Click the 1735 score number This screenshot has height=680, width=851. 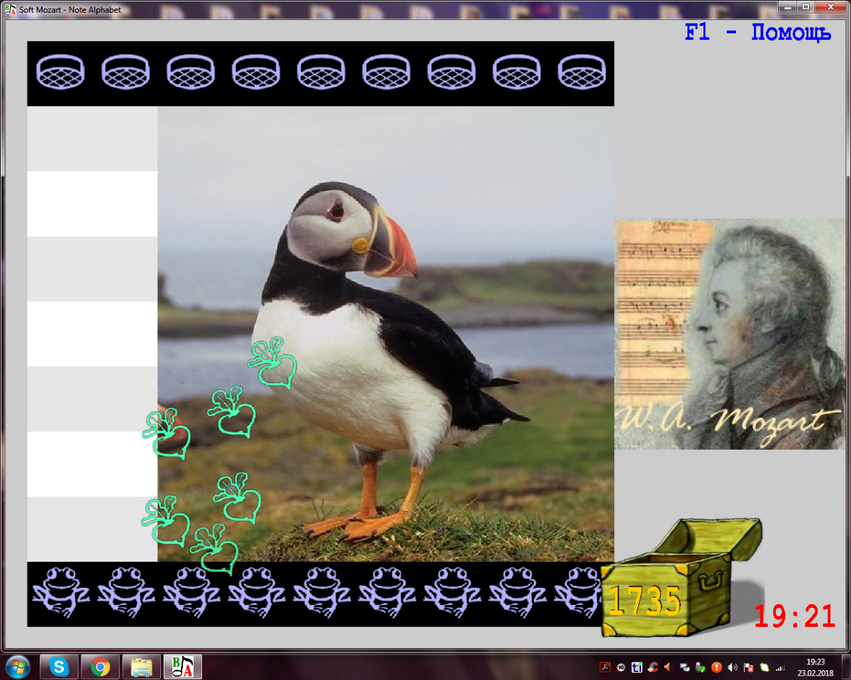[x=645, y=601]
